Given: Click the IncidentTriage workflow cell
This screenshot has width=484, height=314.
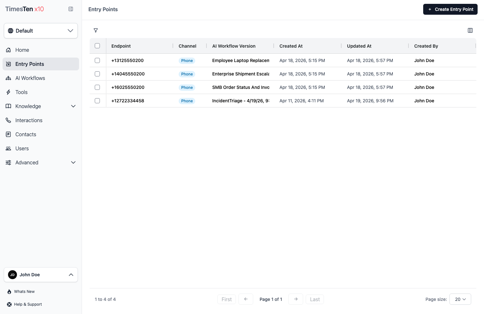Looking at the screenshot, I should click(241, 101).
